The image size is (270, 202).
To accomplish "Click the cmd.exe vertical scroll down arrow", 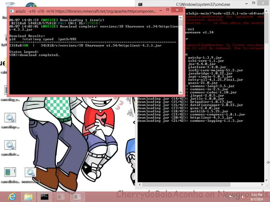I will coord(266,180).
